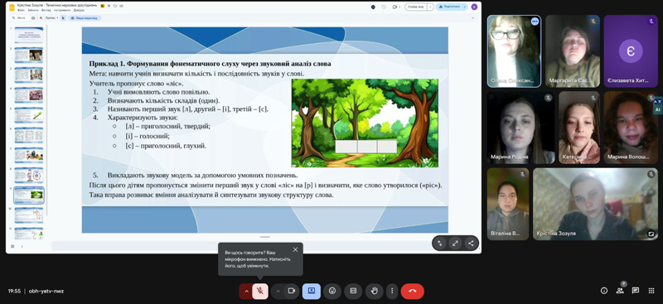This screenshot has height=304, width=663.
Task: Select slide 10 thumbnail in filmstrip
Action: pyautogui.click(x=29, y=215)
